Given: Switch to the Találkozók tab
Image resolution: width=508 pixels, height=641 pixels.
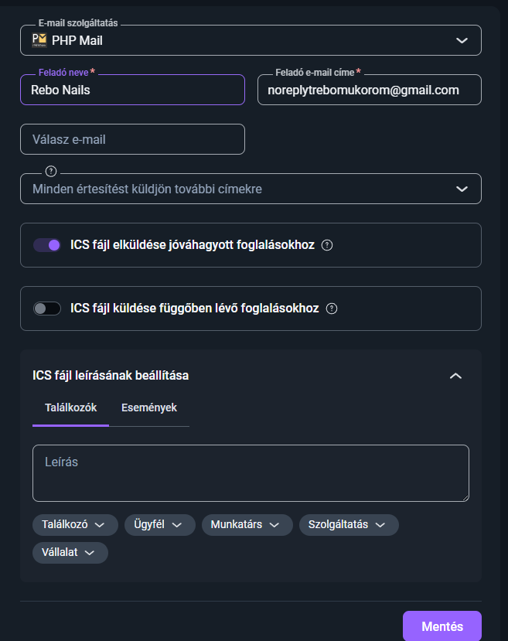Looking at the screenshot, I should (71, 407).
